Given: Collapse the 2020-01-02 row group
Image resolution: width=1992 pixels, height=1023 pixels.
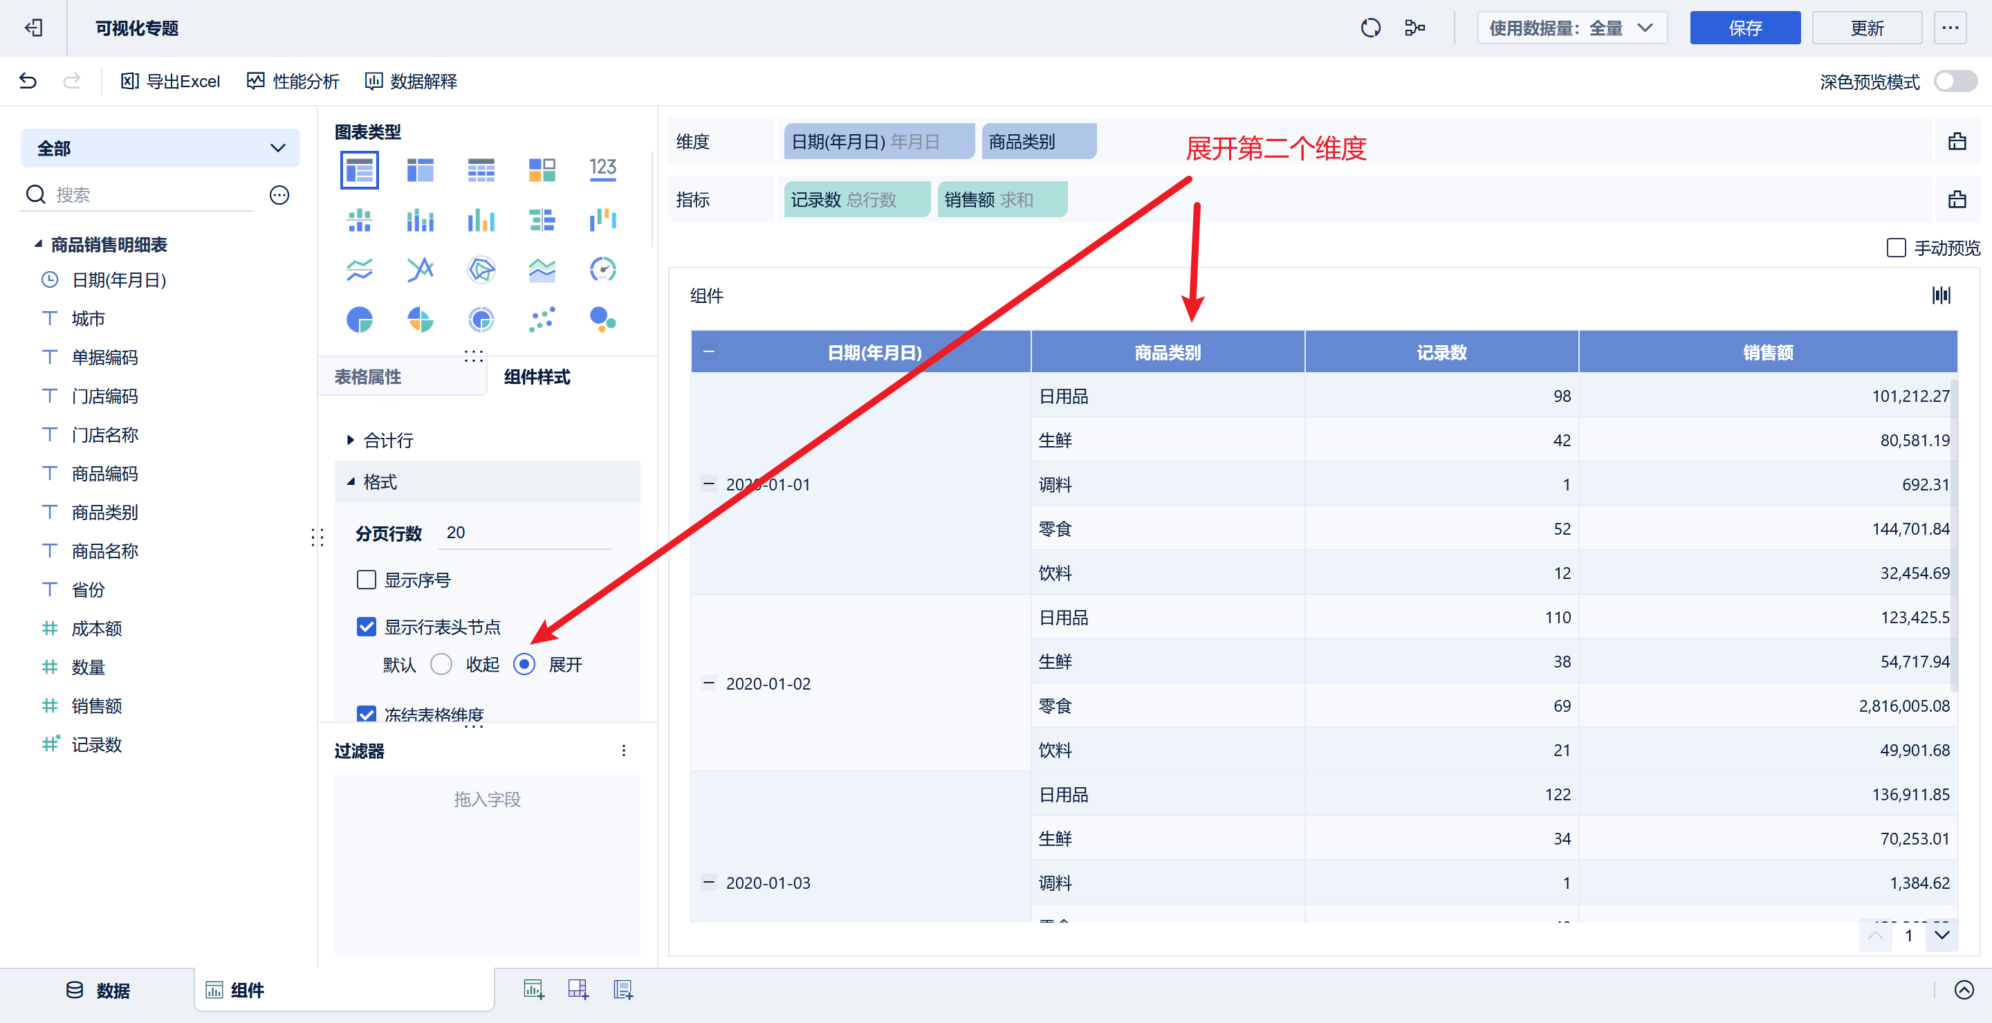Looking at the screenshot, I should tap(708, 683).
